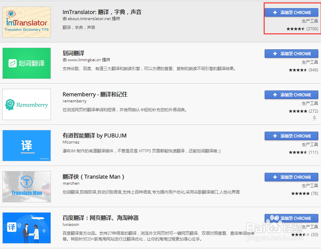Open Rememberry star rating (272)

pos(303,111)
